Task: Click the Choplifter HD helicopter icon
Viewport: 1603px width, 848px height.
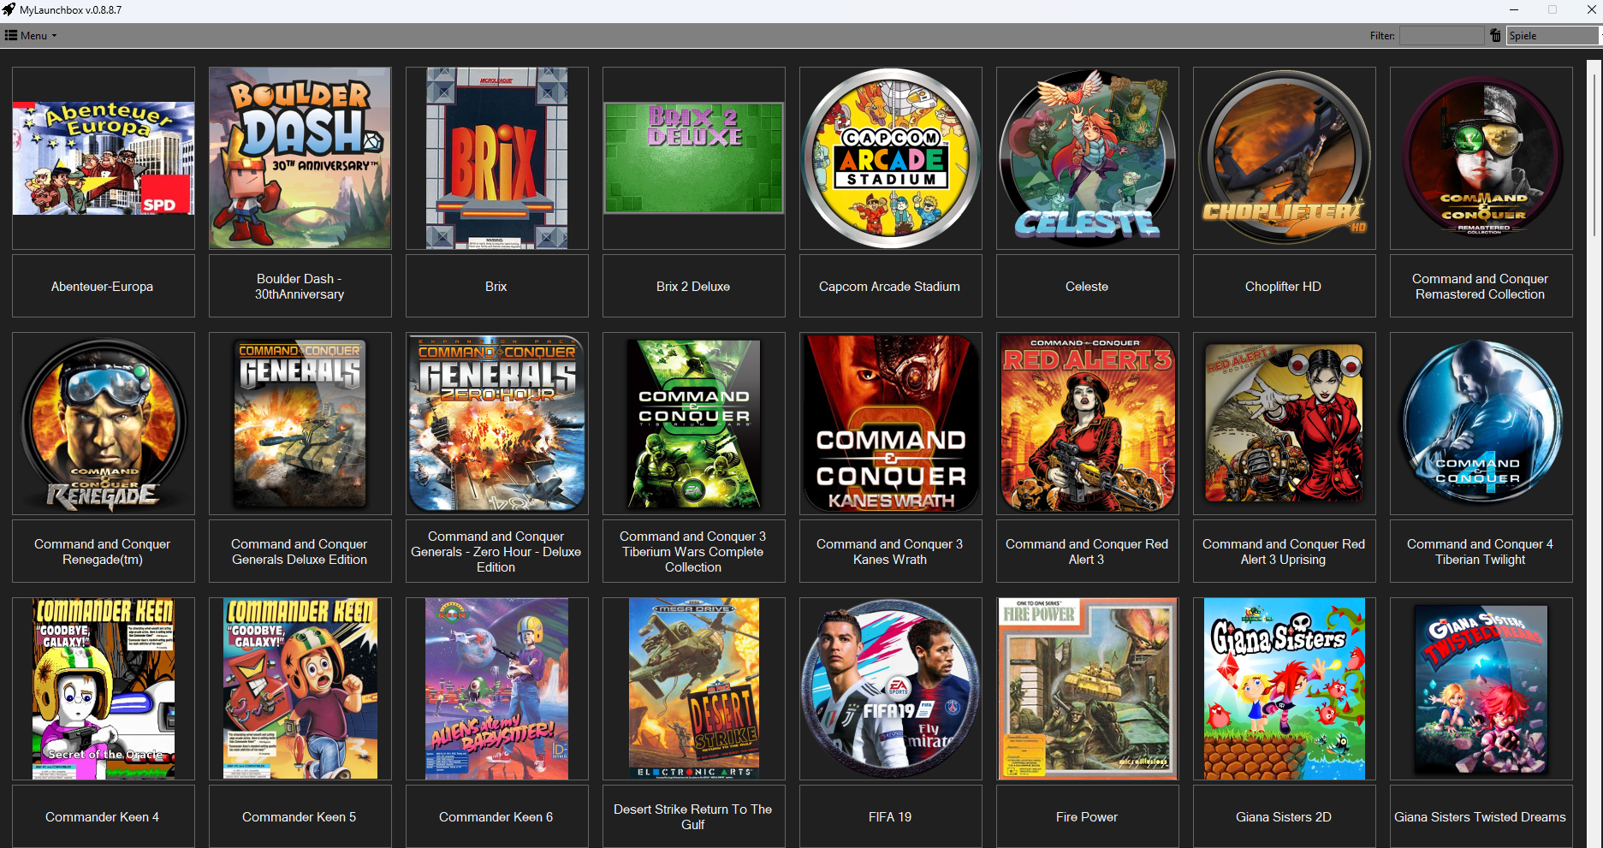Action: click(1285, 158)
